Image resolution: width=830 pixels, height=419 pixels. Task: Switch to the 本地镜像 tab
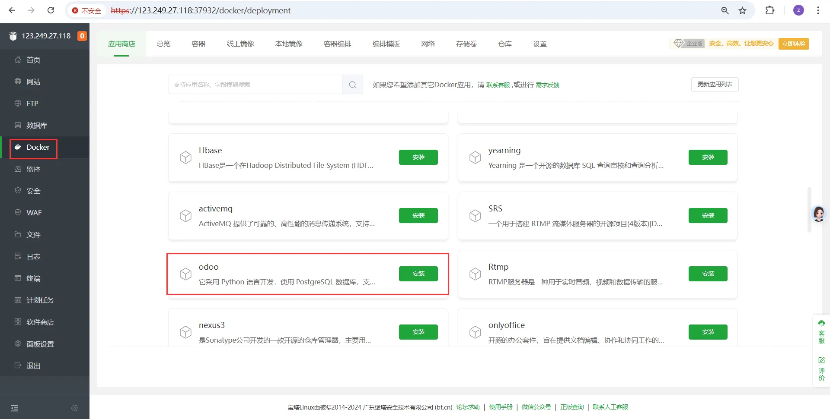coord(289,44)
